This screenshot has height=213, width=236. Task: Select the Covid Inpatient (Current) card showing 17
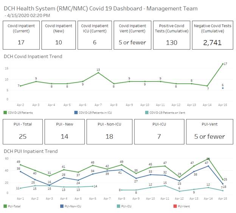[x=21, y=35]
